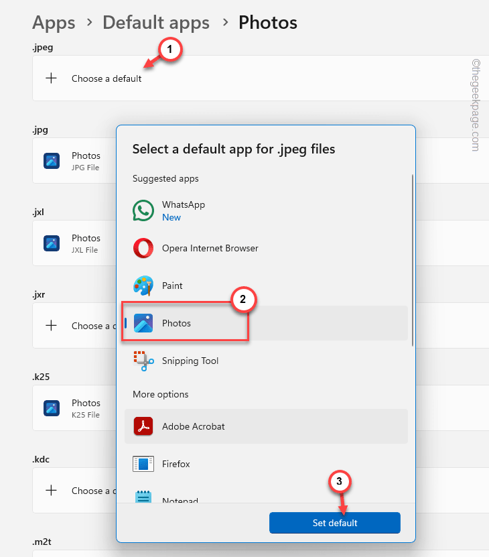Click Choose a default under .jxr
This screenshot has width=489, height=557.
(x=74, y=325)
